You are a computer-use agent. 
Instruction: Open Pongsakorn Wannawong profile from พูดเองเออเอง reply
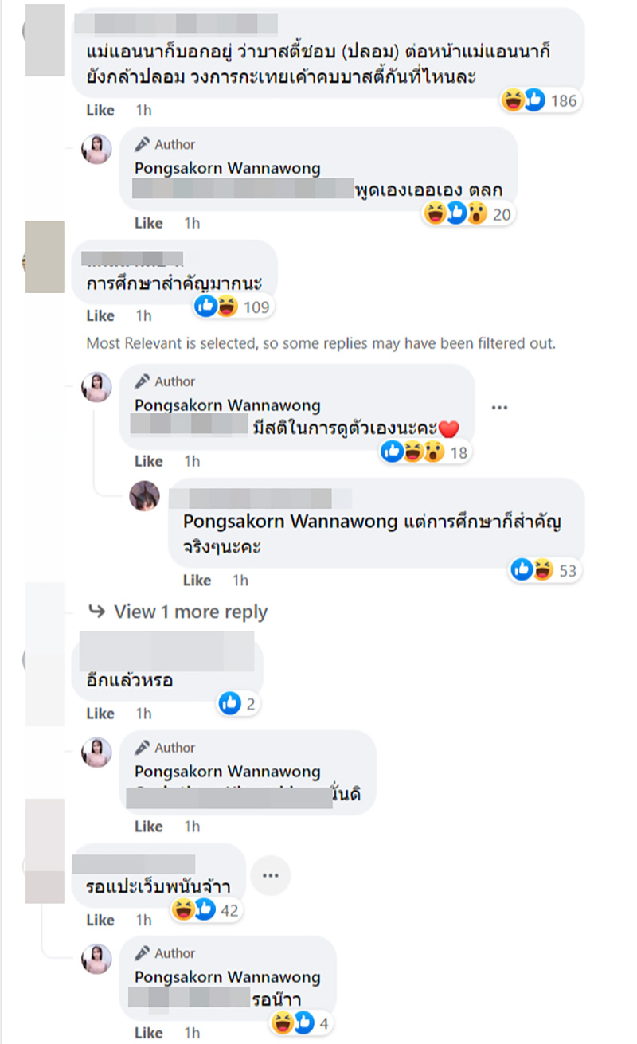click(x=227, y=168)
